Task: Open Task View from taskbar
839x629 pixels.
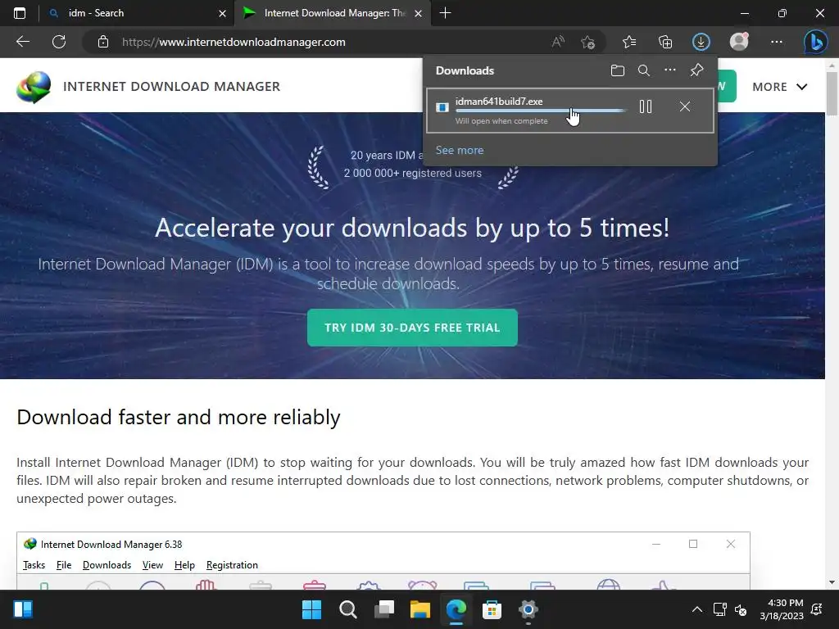Action: [x=383, y=609]
